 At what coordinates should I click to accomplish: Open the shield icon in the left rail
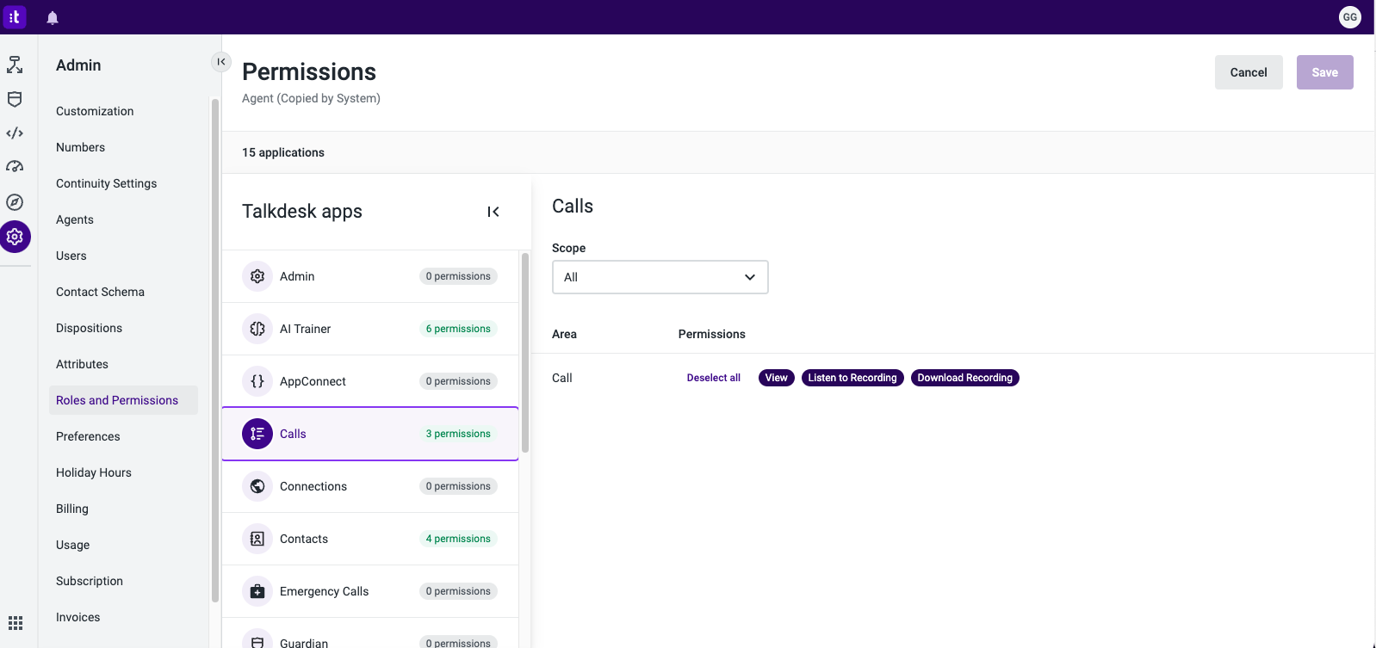tap(15, 99)
